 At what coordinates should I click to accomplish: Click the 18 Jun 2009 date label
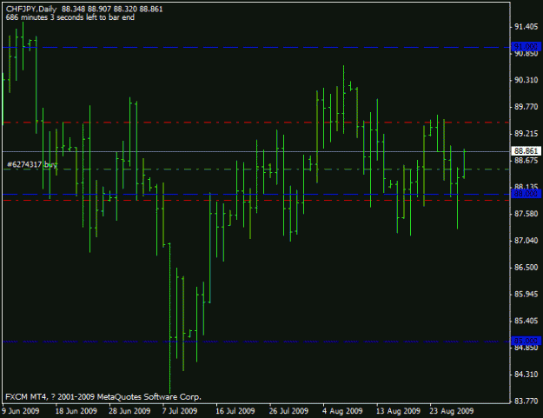click(76, 411)
